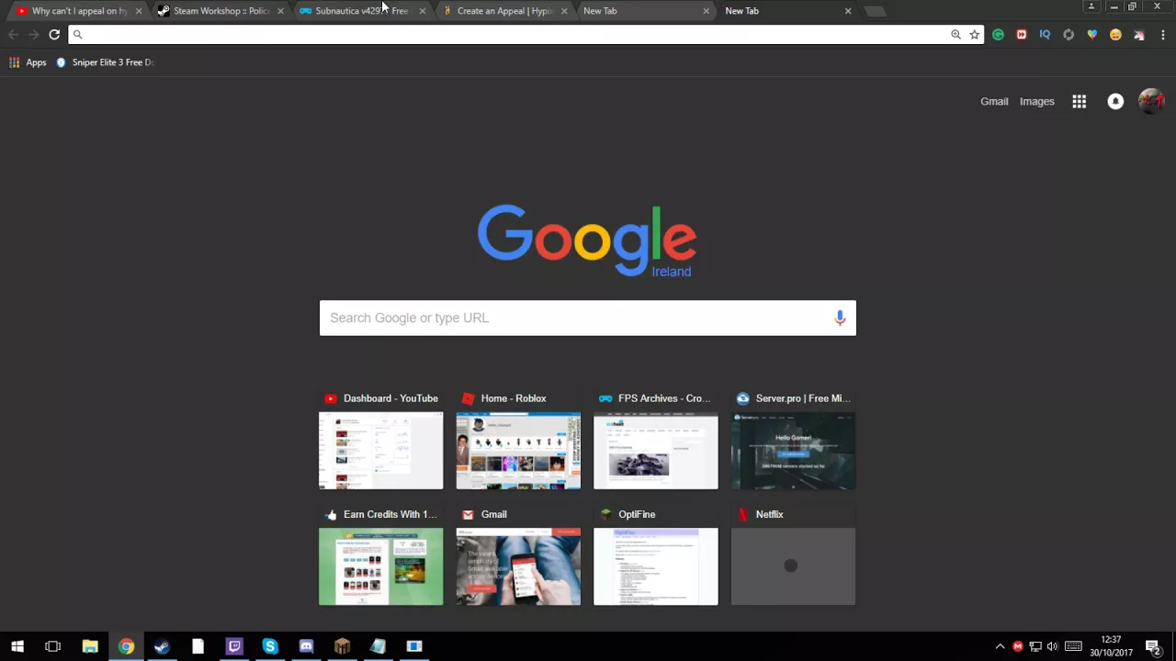This screenshot has width=1176, height=661.
Task: Start voice search with microphone icon
Action: coord(840,318)
